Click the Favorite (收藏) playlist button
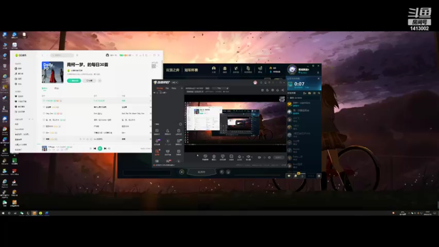The image size is (439, 247). click(89, 81)
